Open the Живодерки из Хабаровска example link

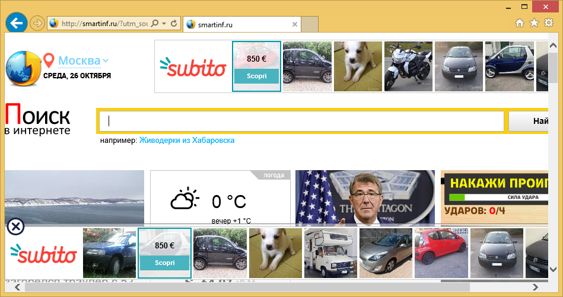tap(187, 140)
